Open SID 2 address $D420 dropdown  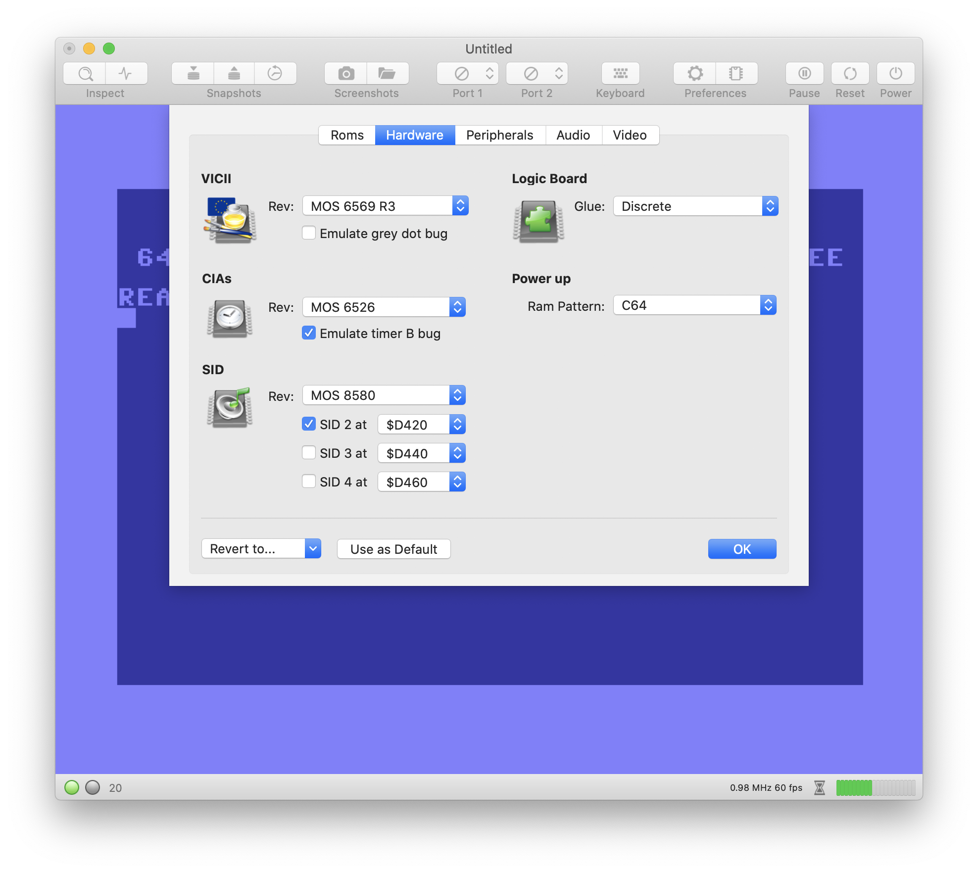(x=422, y=424)
